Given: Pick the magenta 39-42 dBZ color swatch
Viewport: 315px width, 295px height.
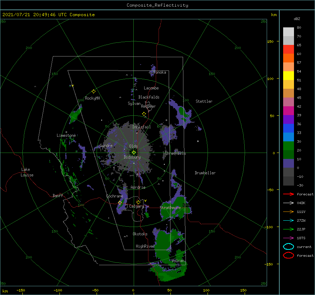Looking at the screenshot, I should 288,111.
